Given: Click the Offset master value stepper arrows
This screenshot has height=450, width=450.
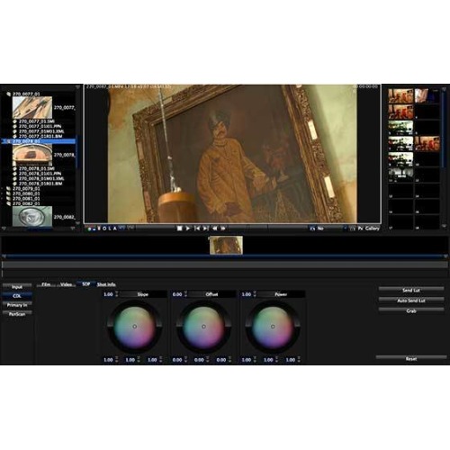Looking at the screenshot, I should pos(185,294).
